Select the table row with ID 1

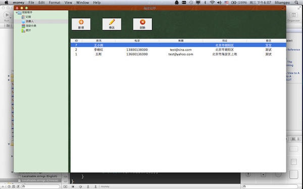(x=178, y=54)
